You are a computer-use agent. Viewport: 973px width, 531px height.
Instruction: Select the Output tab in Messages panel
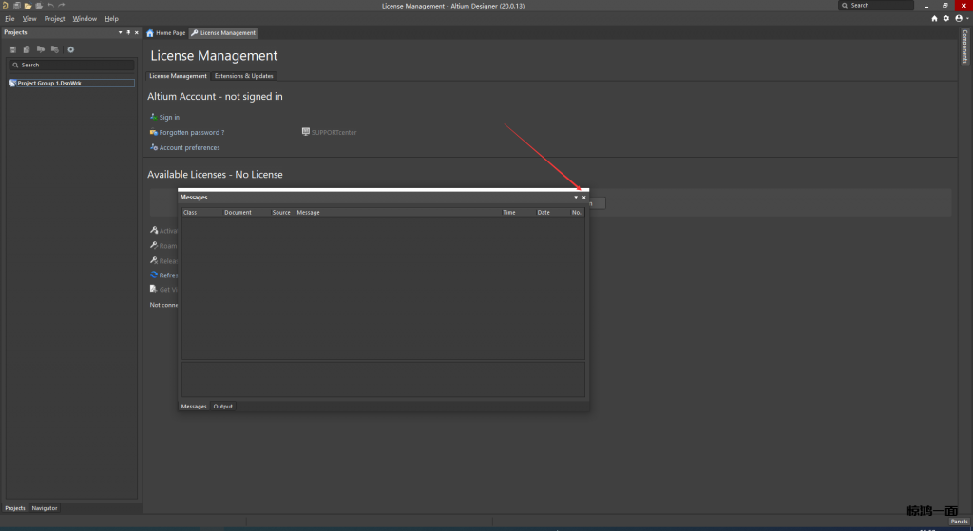coord(222,407)
